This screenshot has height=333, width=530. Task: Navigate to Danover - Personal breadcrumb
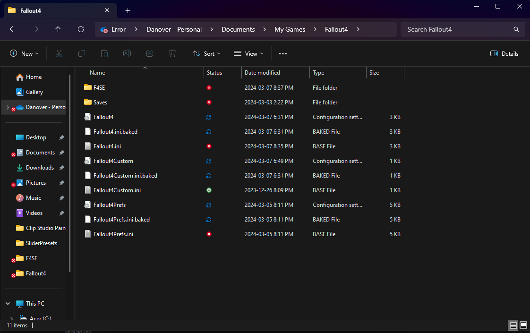coord(174,29)
